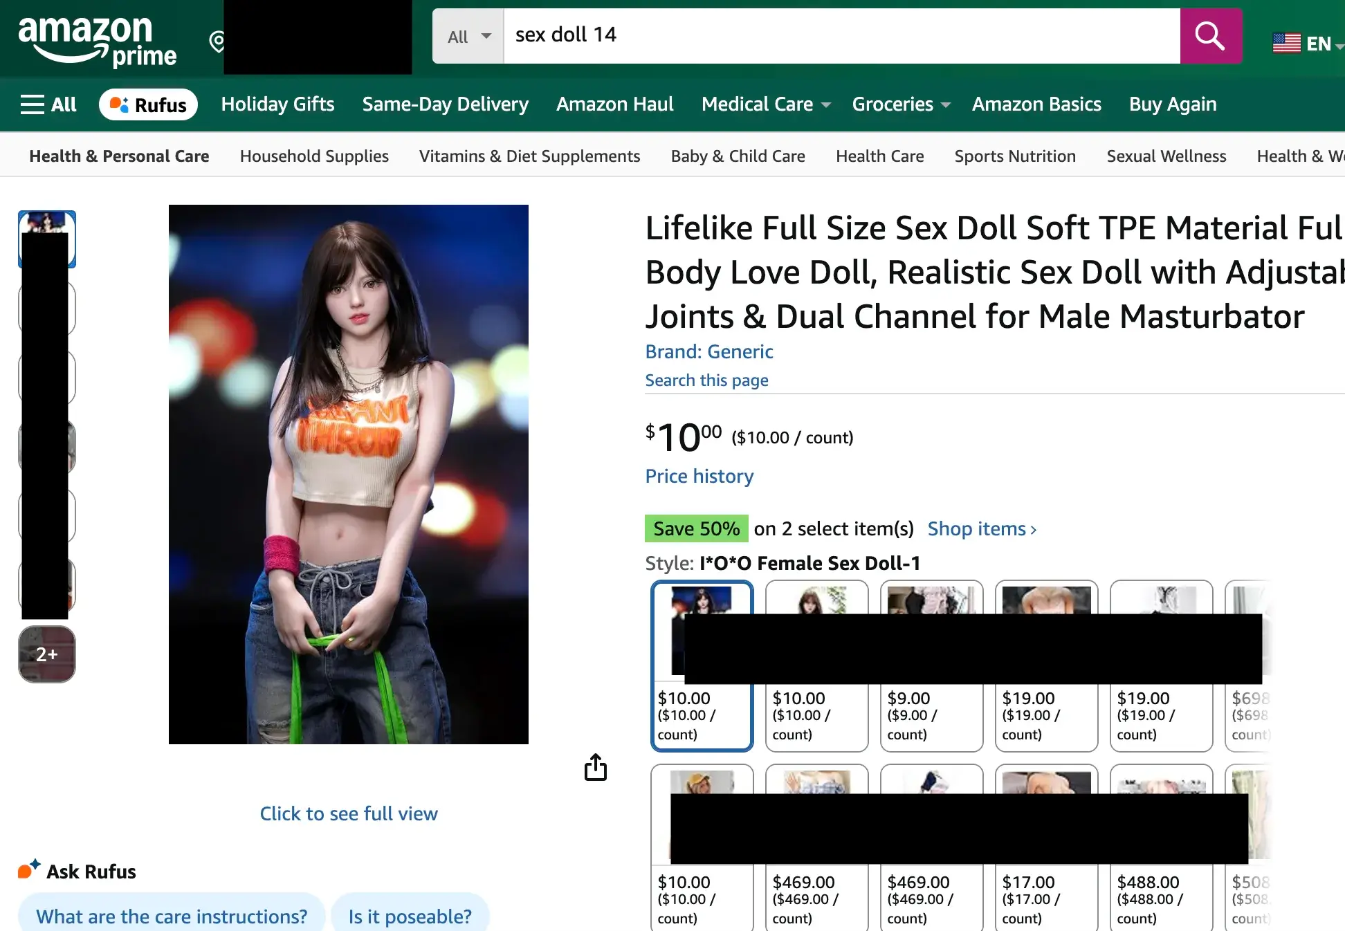Open the Rufus assistant button

pyautogui.click(x=148, y=104)
